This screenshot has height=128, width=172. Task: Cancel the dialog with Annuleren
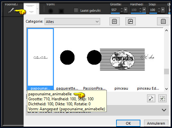[x=156, y=123]
